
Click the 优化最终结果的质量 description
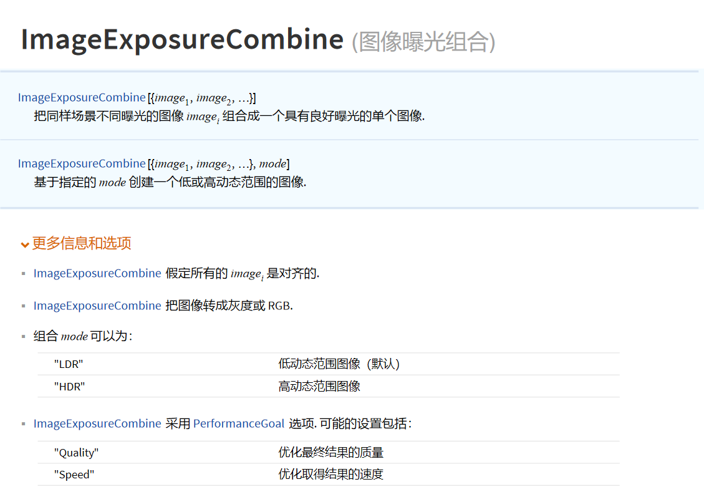[330, 453]
